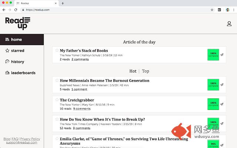Share the 'Time to Break Up' article
This screenshot has width=237, height=148.
pyautogui.click(x=222, y=123)
